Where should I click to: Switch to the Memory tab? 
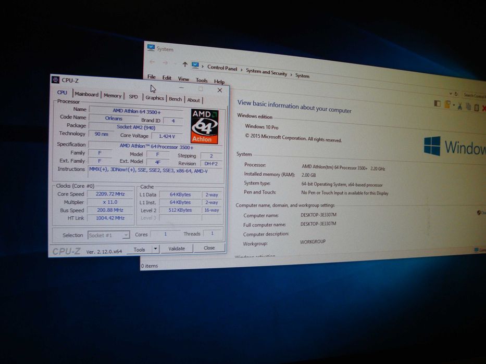(113, 95)
